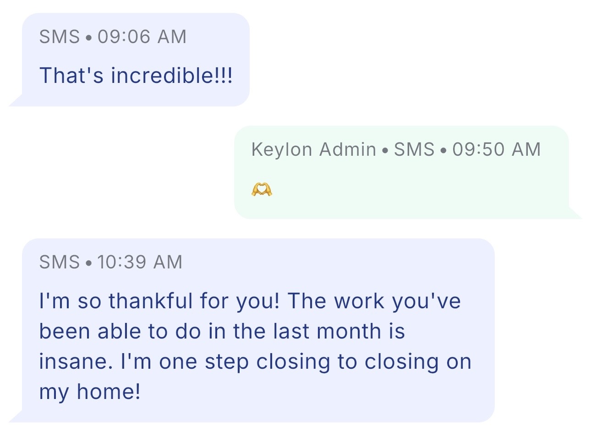Screen dimensions: 591x437
Task: Click "one step closing to closing on" text
Action: [x=315, y=361]
